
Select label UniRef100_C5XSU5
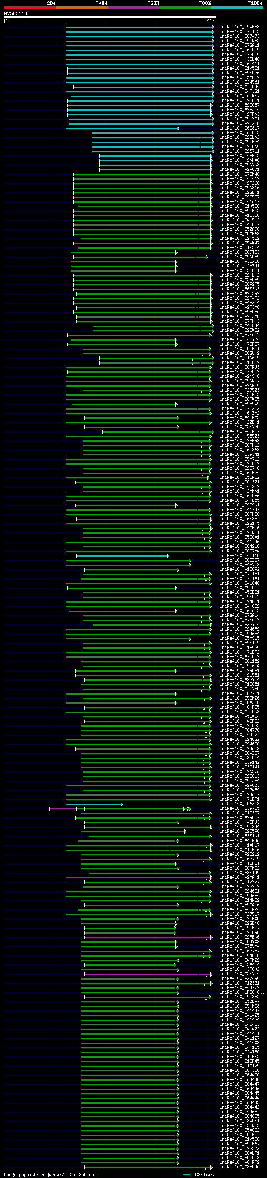pyautogui.click(x=239, y=639)
